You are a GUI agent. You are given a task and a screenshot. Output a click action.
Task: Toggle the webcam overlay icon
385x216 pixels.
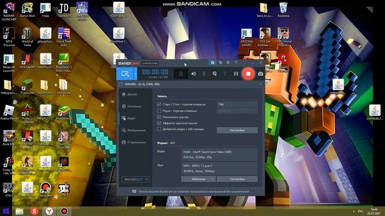point(181,74)
